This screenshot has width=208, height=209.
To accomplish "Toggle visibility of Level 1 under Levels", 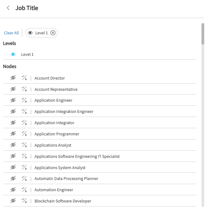I will (x=13, y=54).
